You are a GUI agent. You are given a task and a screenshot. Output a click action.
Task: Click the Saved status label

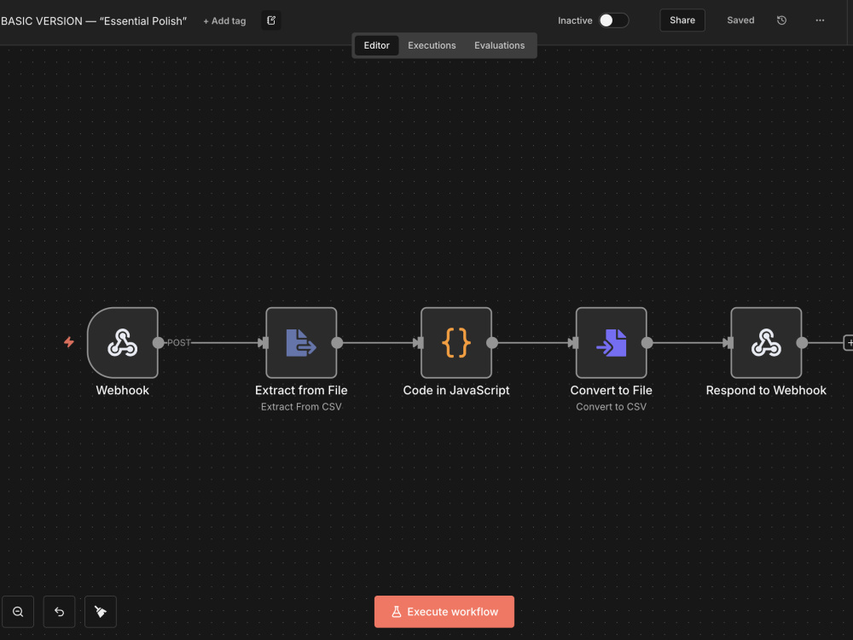(740, 20)
